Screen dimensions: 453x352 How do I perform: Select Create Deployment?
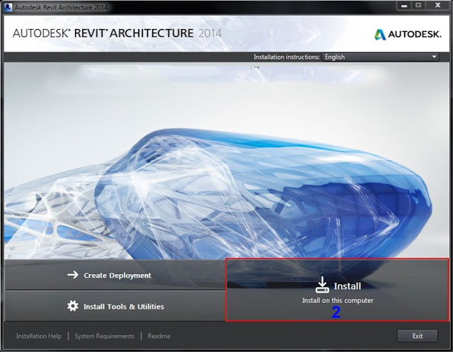coord(115,275)
